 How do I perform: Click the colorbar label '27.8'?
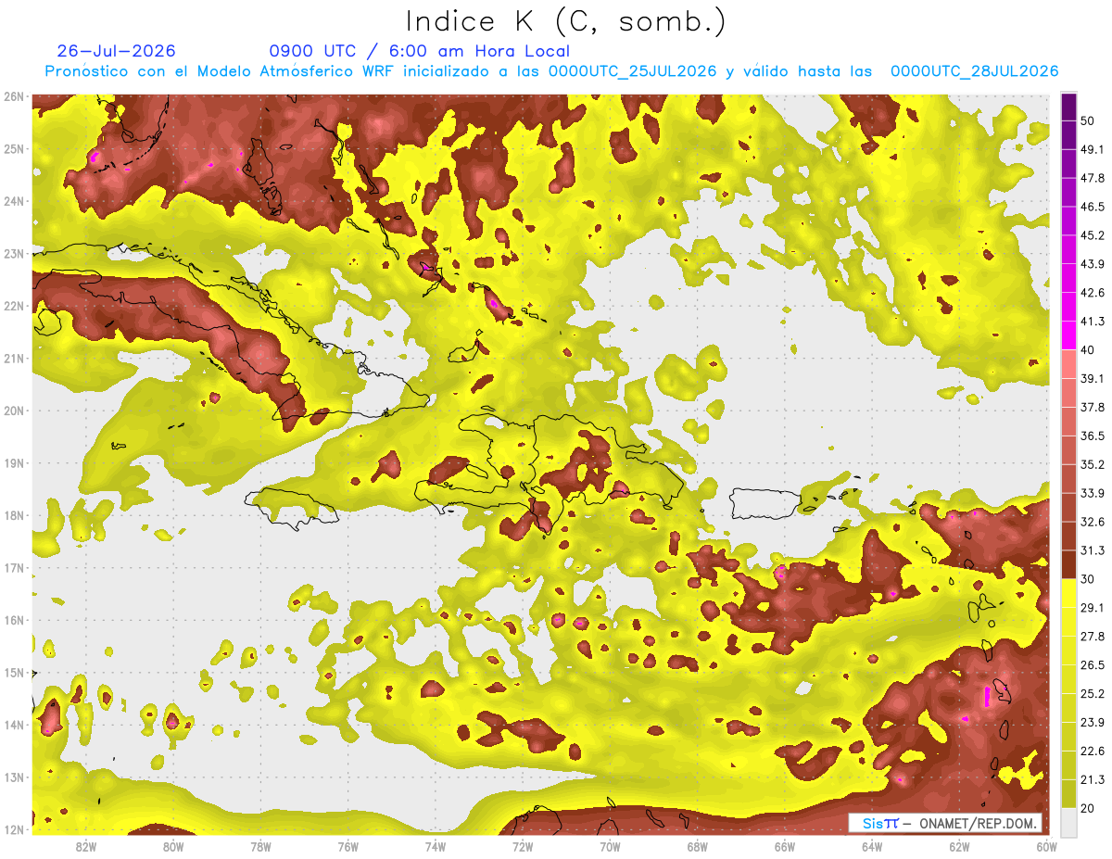pos(1093,636)
